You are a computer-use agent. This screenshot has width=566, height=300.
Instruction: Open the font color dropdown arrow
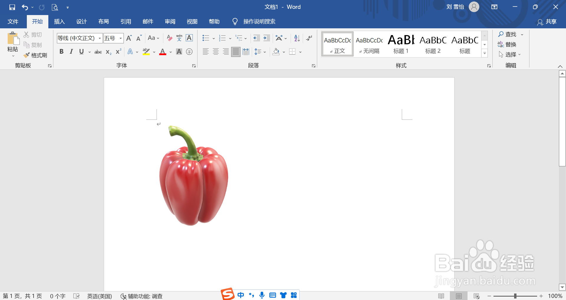(x=170, y=52)
